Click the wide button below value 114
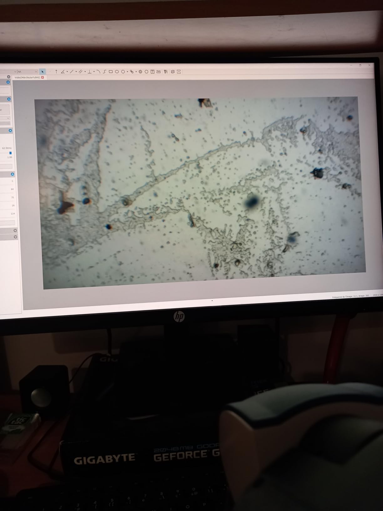This screenshot has width=383, height=511. (x=7, y=223)
